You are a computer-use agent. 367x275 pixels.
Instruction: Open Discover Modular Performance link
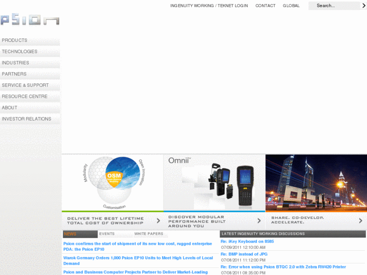pos(197,222)
